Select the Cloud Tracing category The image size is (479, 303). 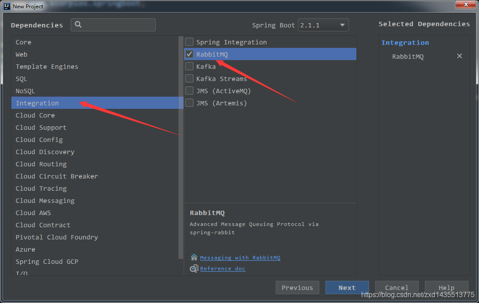tap(95, 189)
